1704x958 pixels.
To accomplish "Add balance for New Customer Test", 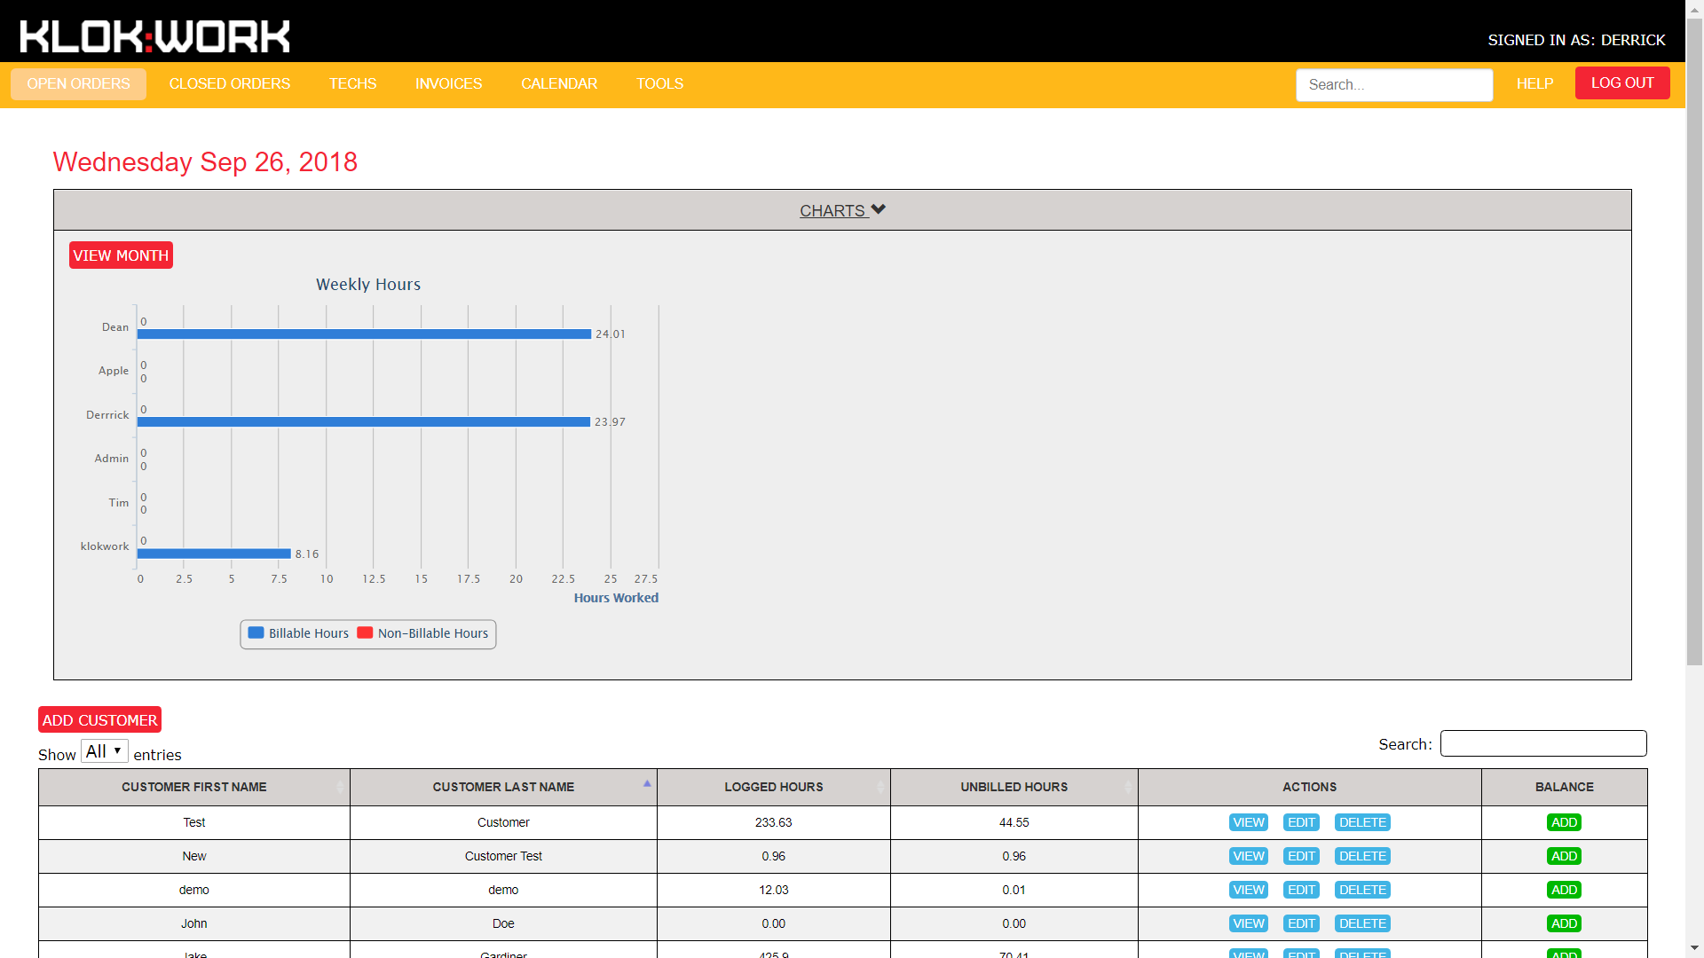I will [1564, 856].
